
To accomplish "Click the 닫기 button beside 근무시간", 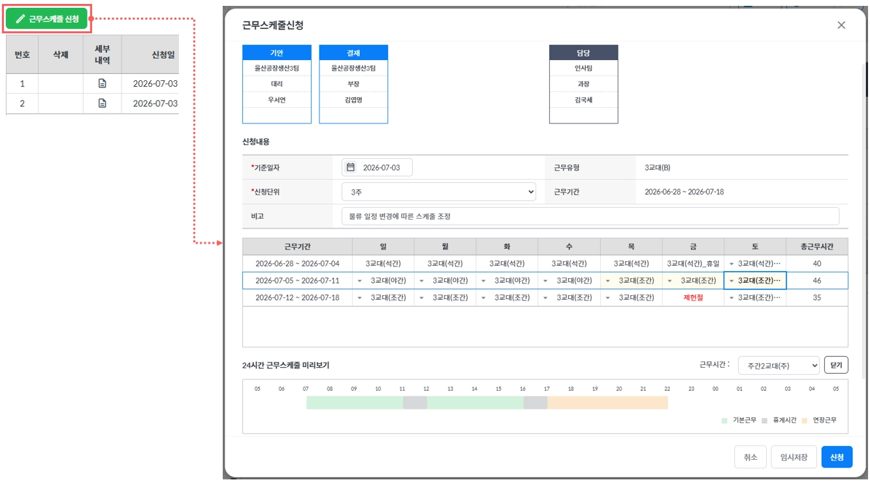I will point(836,365).
